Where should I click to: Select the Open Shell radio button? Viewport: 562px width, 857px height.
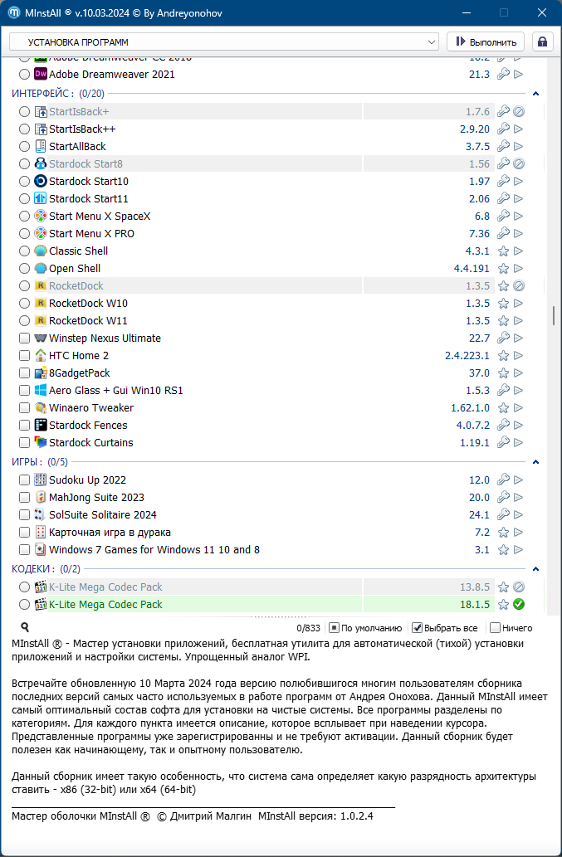point(24,269)
